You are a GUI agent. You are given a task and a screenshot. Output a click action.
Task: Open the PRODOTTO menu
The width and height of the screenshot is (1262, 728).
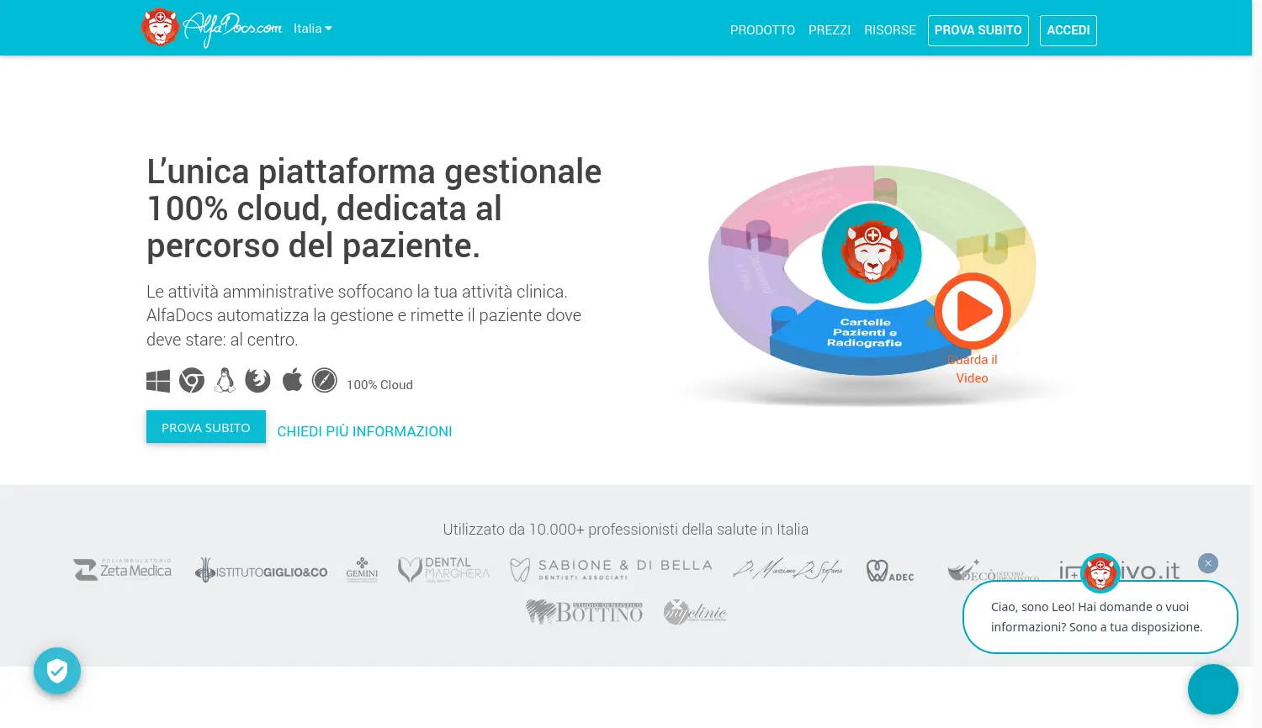pyautogui.click(x=762, y=29)
